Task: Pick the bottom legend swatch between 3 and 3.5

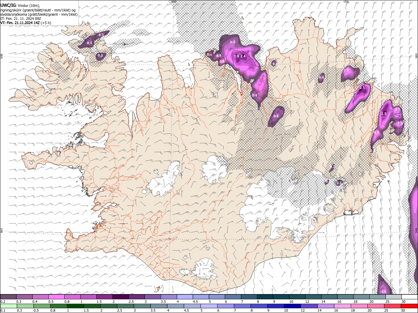Action: click(142, 306)
